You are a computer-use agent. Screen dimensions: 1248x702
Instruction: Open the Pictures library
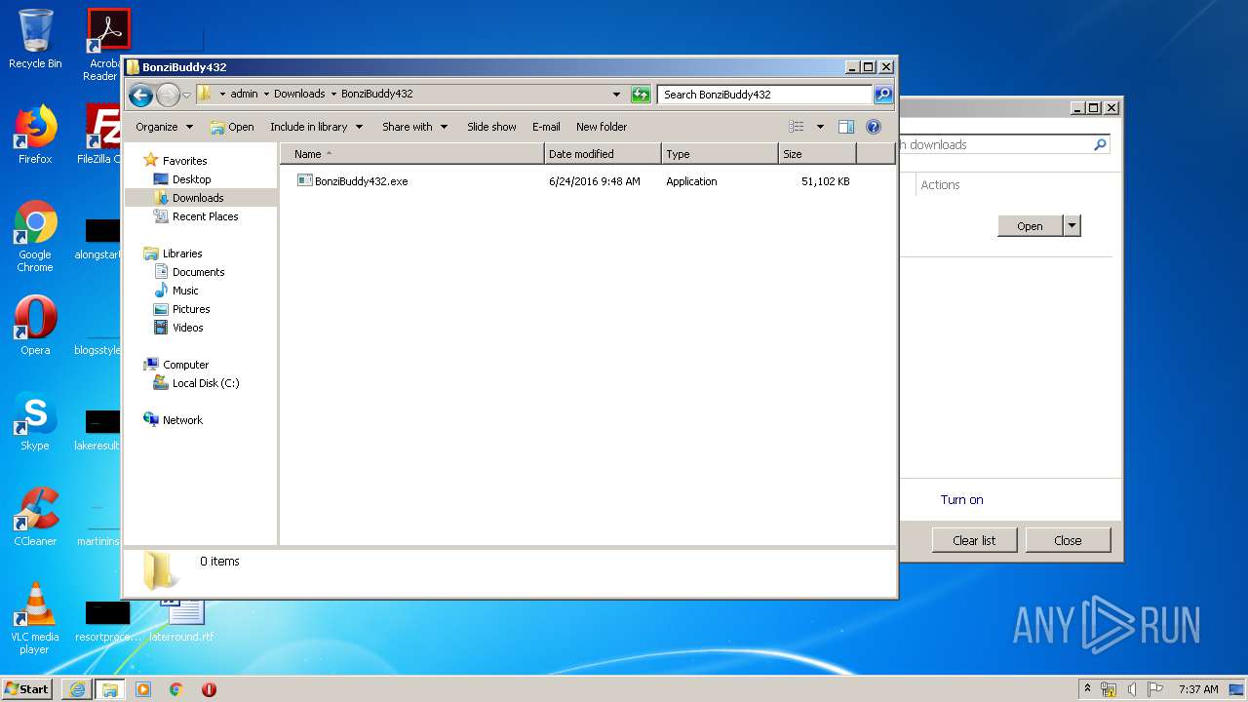point(182,309)
